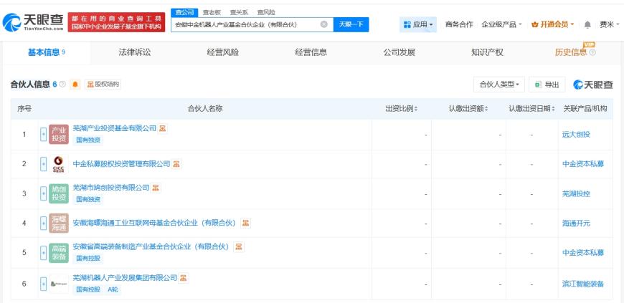Viewport: 624px width, 303px height.
Task: Open the 开通会员 membership dropdown
Action: [x=553, y=24]
